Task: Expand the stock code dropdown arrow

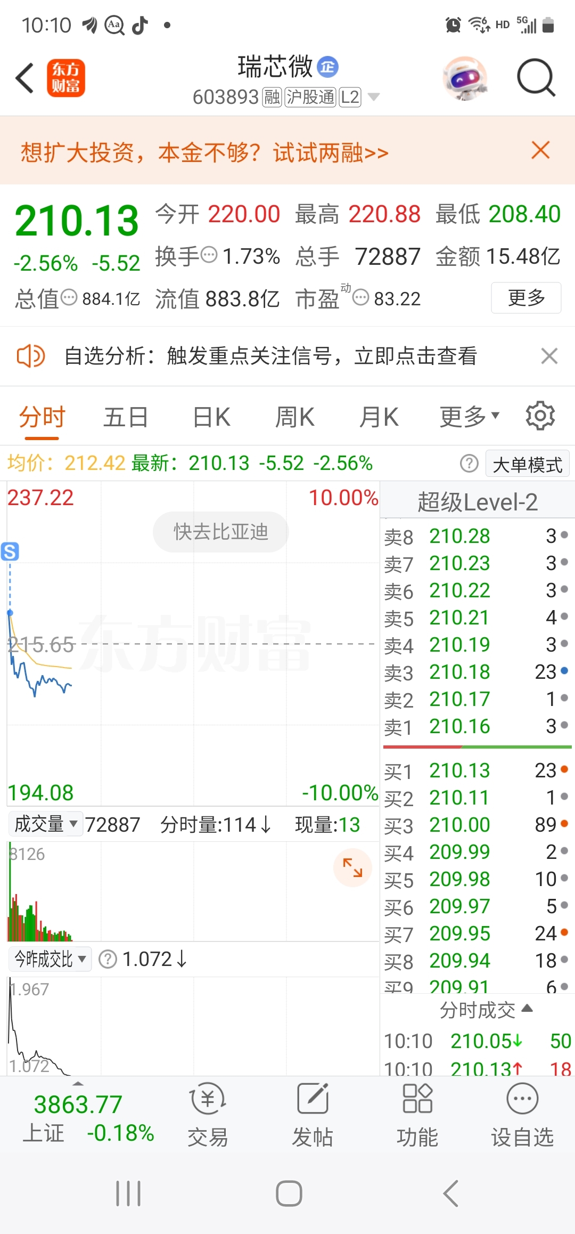Action: 374,97
